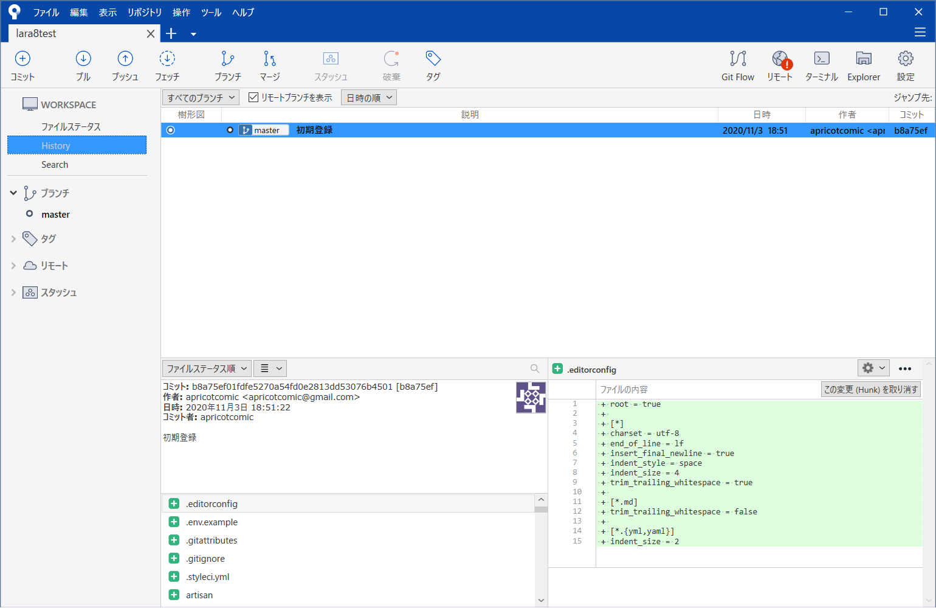
Task: Click the green plus icon beside .env.example
Action: (174, 522)
